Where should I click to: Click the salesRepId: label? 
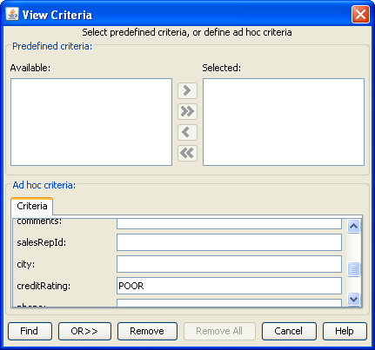click(42, 242)
